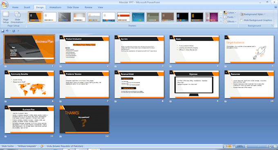Select Resources slide thumbnail

click(249, 84)
